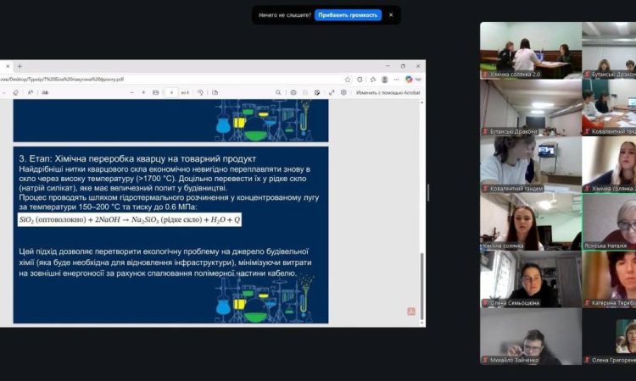Select the 'Катерина Тербі' video tile
The height and width of the screenshot is (381, 636).
pyautogui.click(x=609, y=279)
